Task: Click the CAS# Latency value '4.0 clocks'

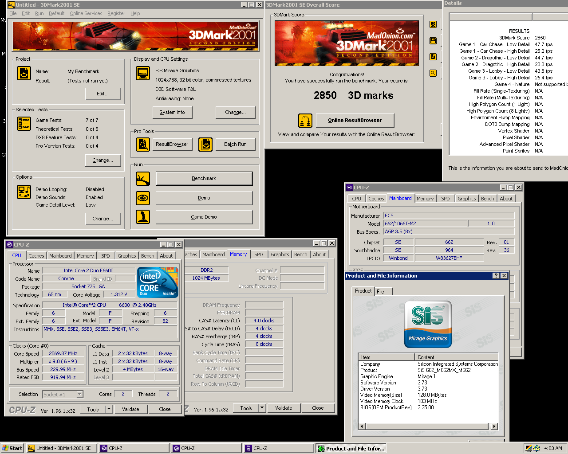Action: pos(264,321)
